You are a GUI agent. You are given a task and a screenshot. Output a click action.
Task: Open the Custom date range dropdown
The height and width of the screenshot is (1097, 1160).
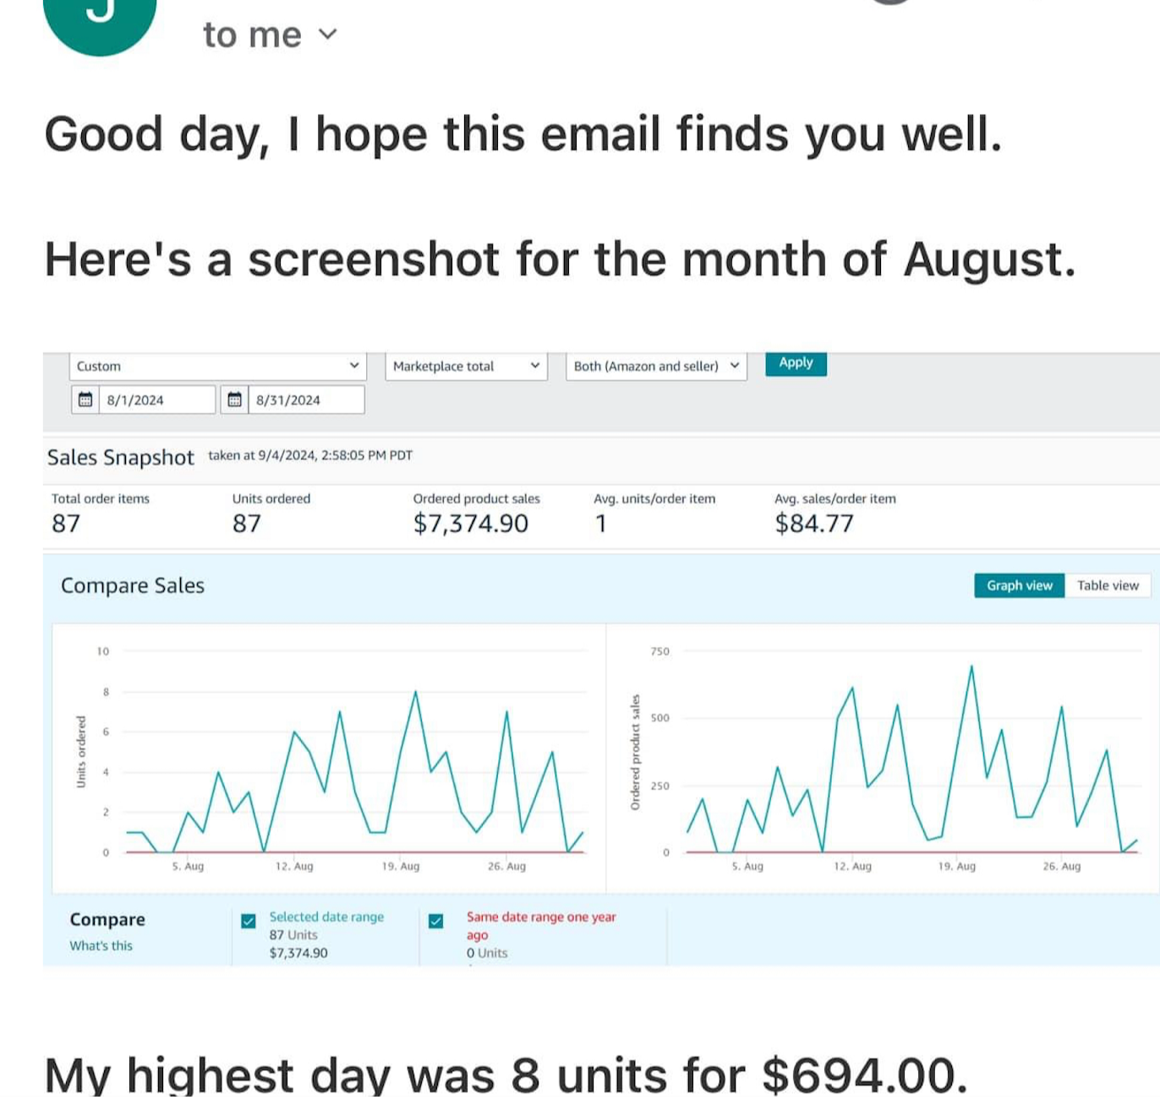point(217,366)
